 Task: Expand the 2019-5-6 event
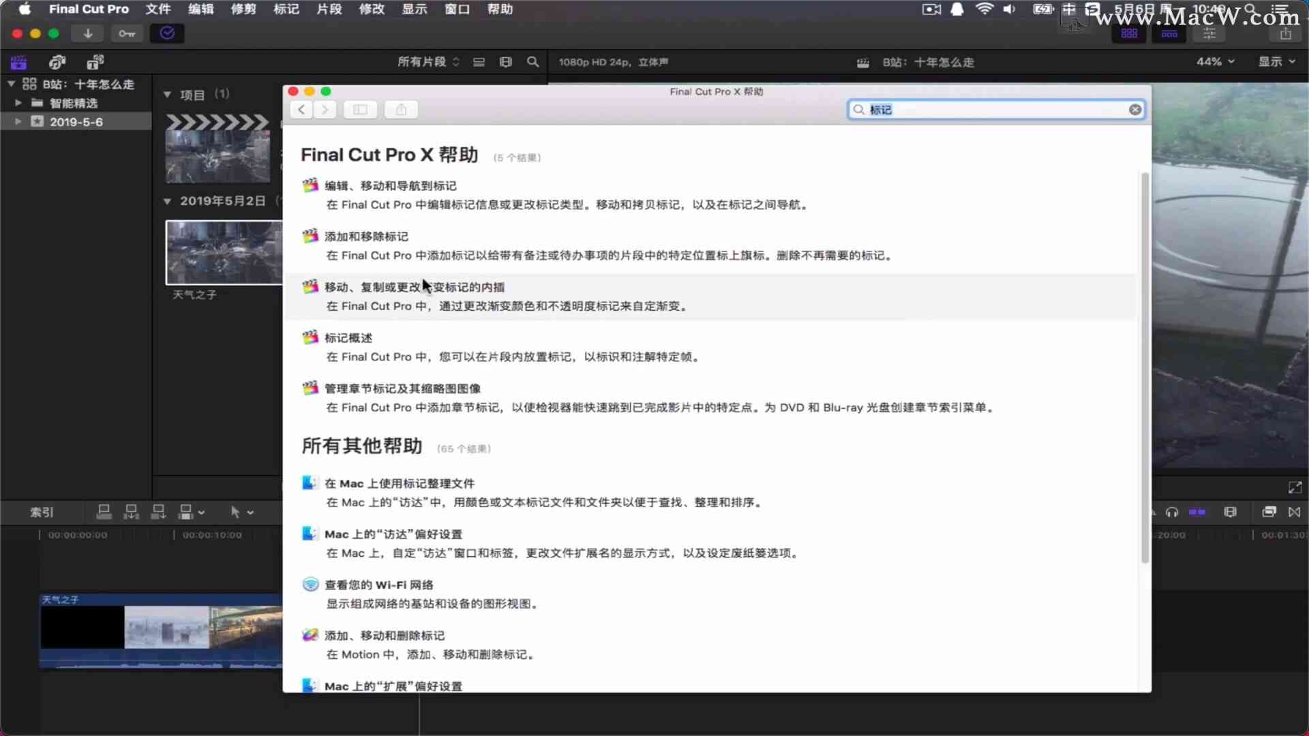(x=18, y=122)
